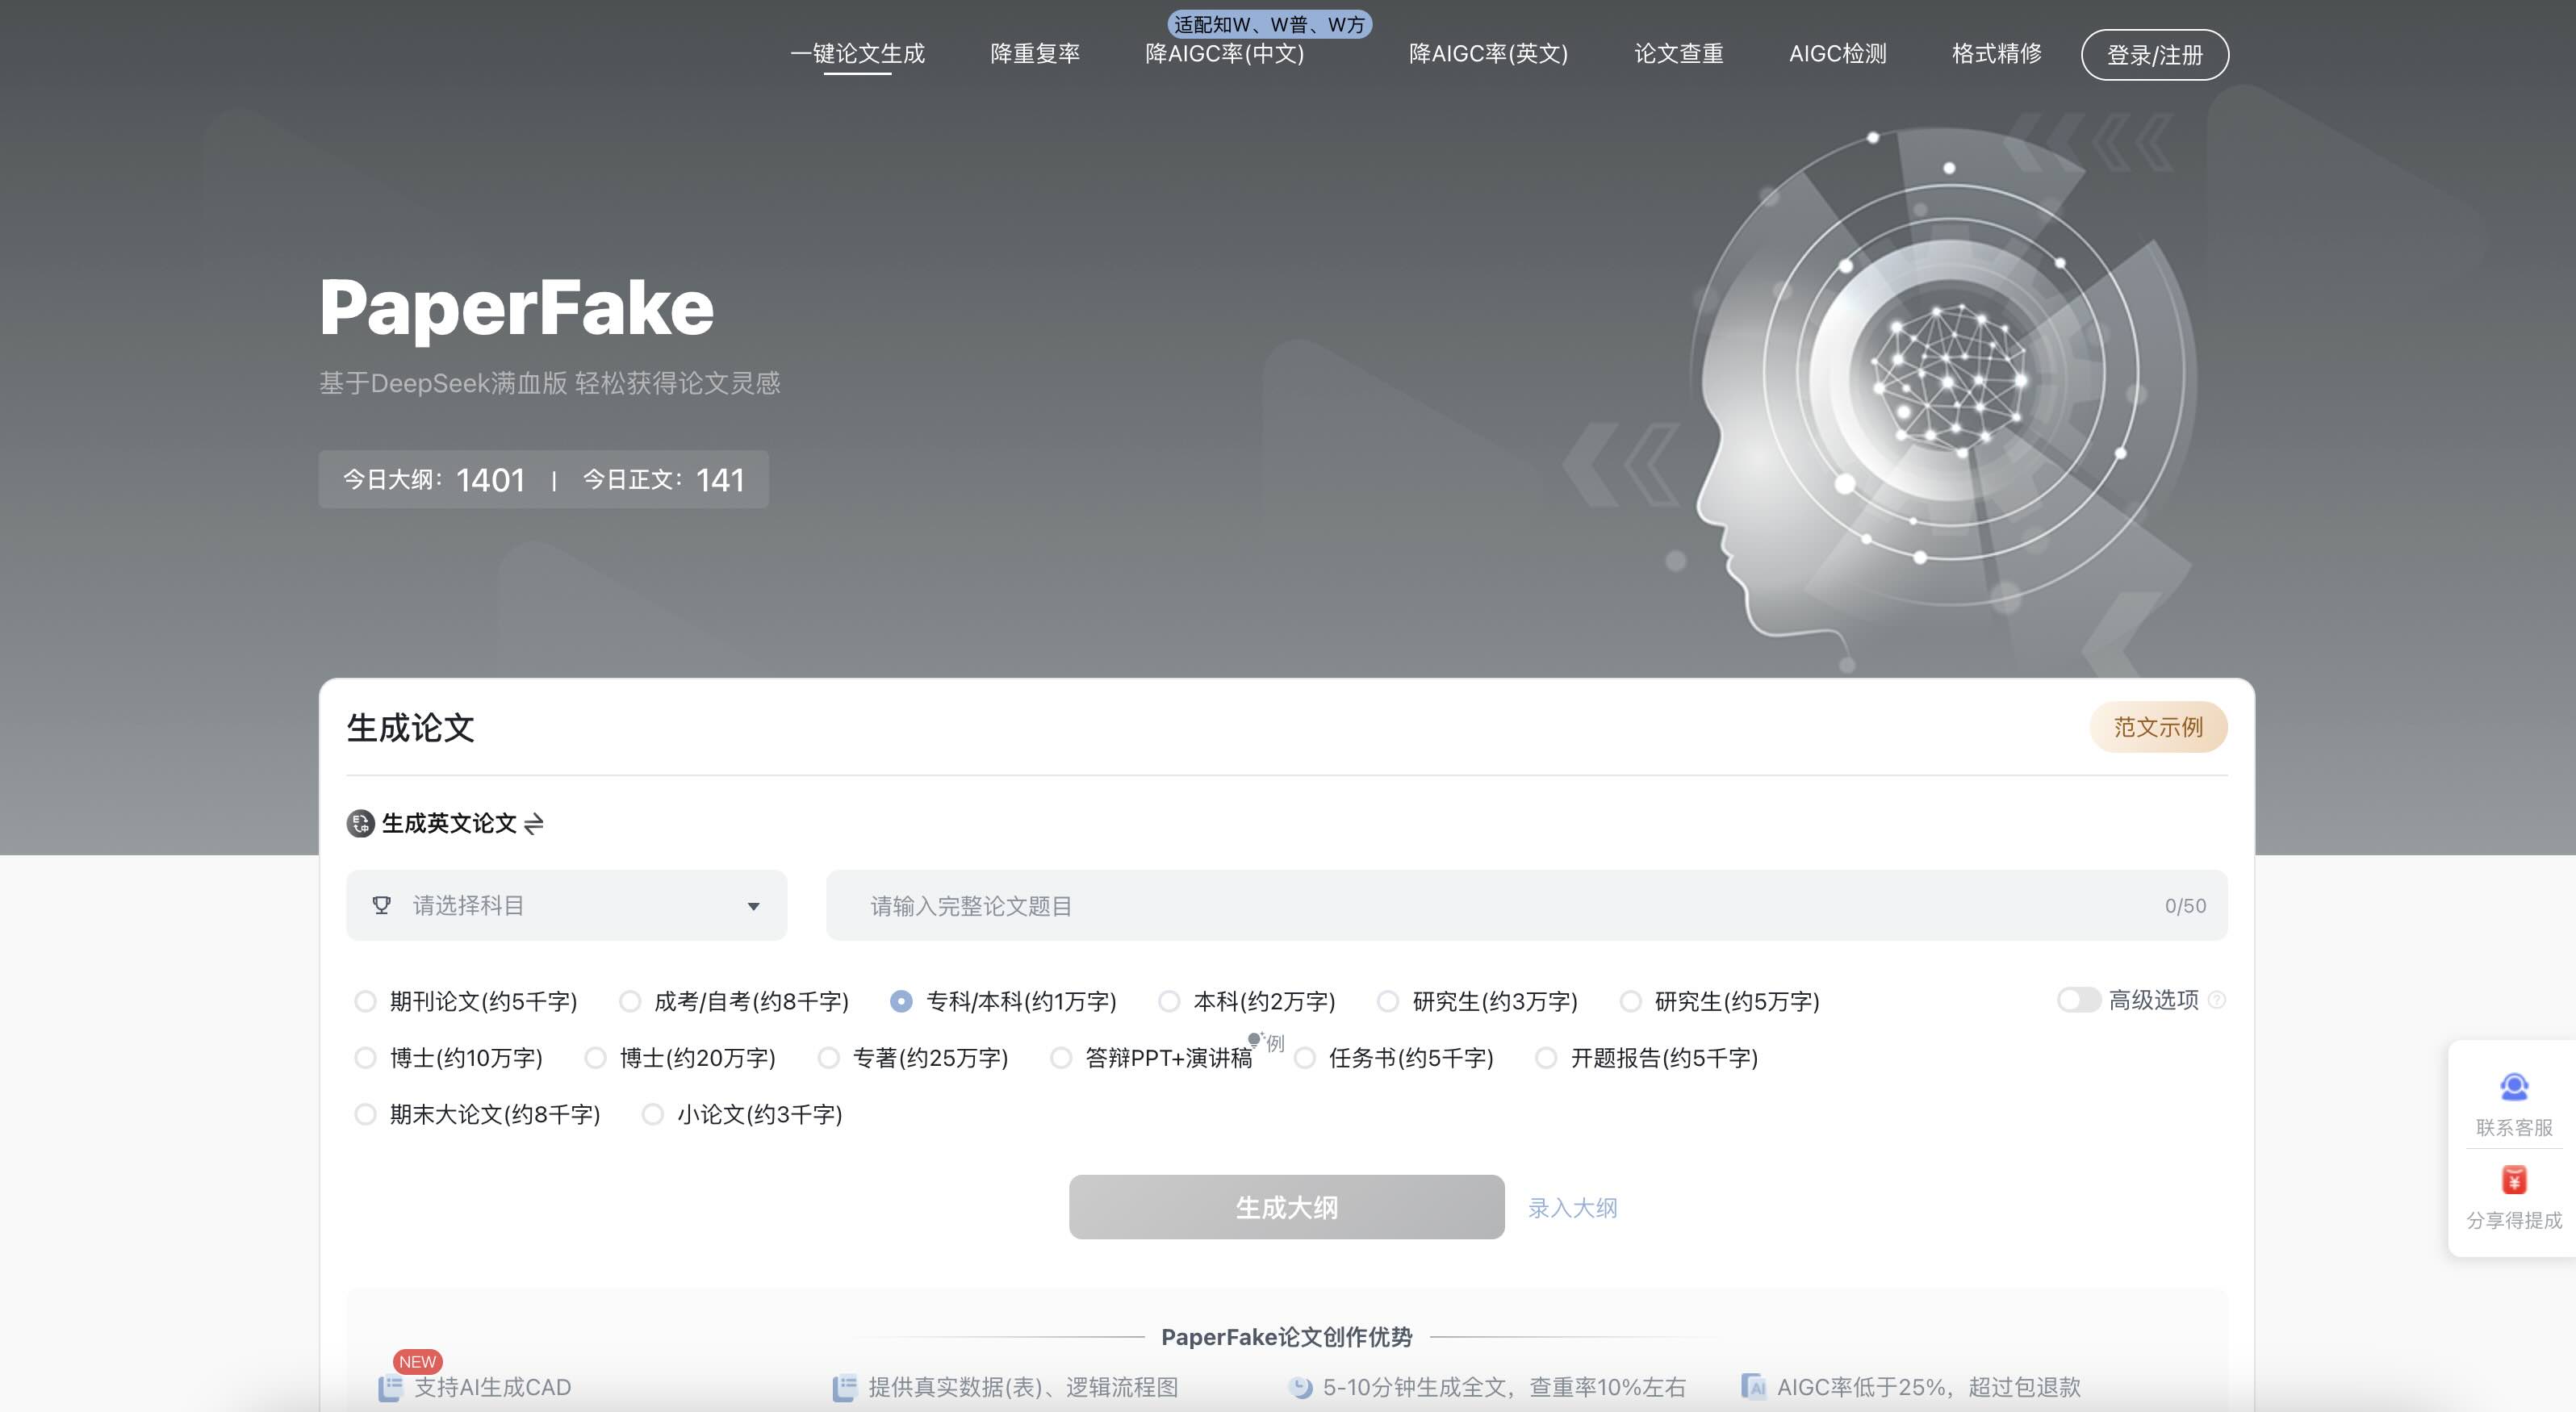Image resolution: width=2576 pixels, height=1412 pixels.
Task: Click the 录入大纲 link
Action: [1572, 1208]
